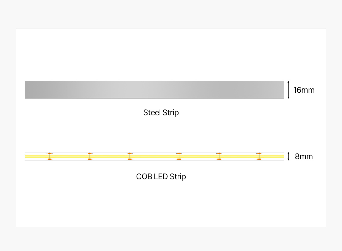
Task: Select the last cut mark on the LED strip
Action: pyautogui.click(x=259, y=156)
